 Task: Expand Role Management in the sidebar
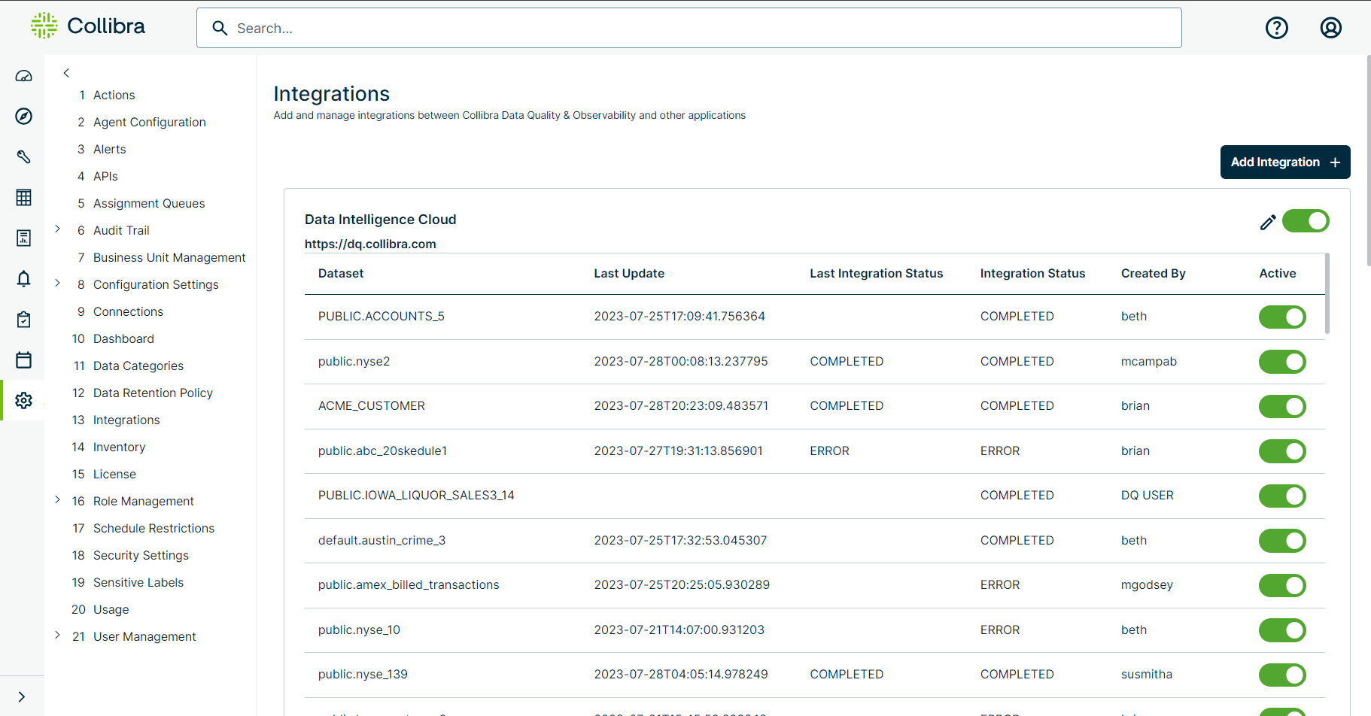tap(58, 499)
